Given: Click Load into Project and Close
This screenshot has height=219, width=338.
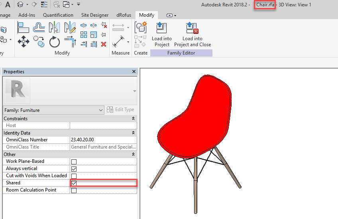Looking at the screenshot, I should (193, 35).
